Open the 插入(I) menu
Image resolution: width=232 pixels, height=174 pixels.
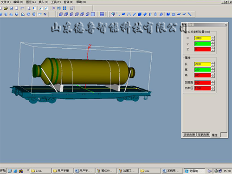(x=43, y=2)
